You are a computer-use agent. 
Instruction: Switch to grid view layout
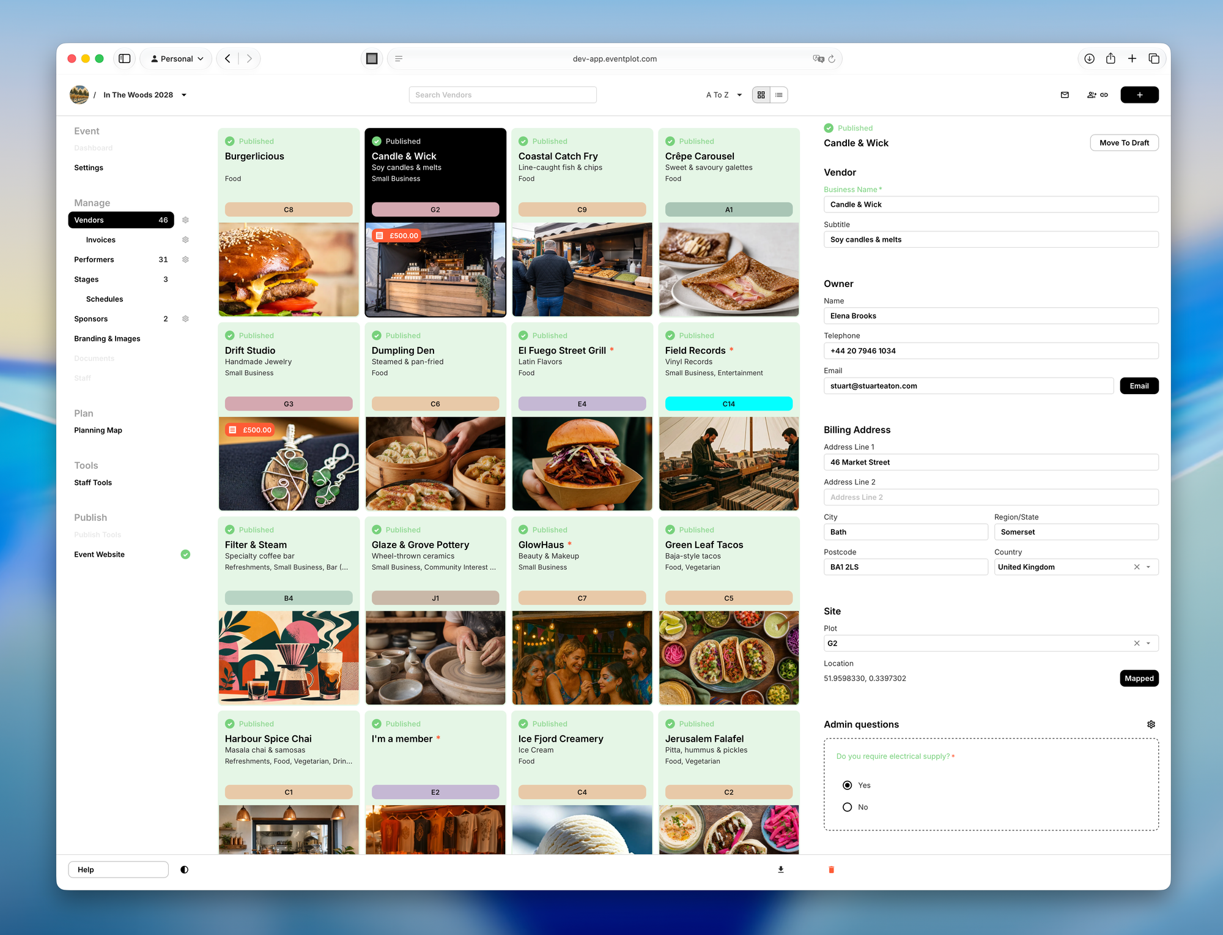[761, 95]
